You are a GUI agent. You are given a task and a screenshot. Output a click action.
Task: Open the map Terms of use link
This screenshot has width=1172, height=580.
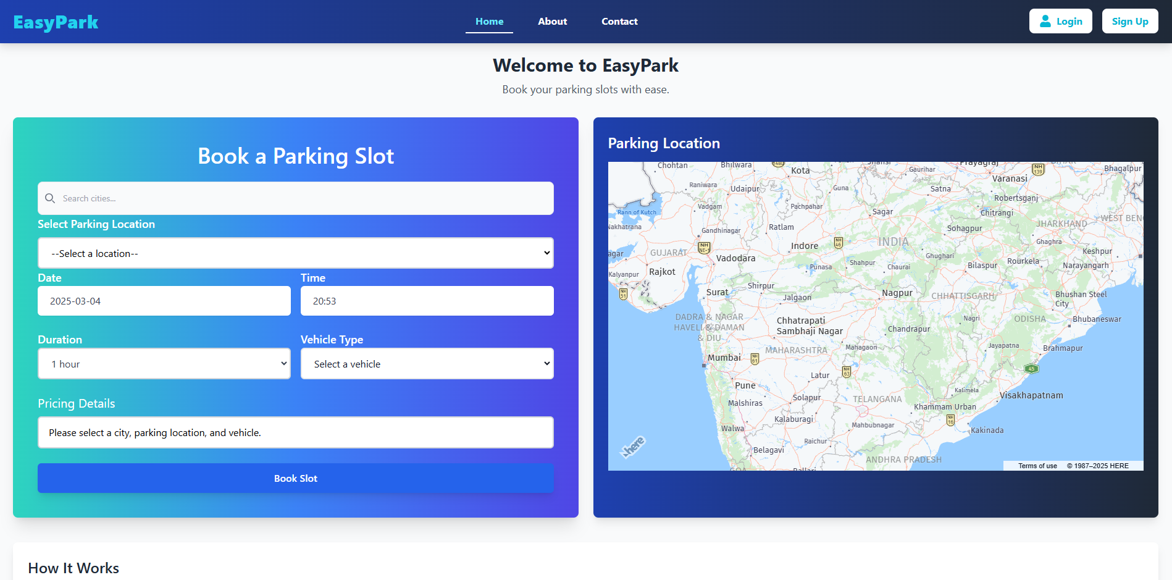(x=1037, y=466)
